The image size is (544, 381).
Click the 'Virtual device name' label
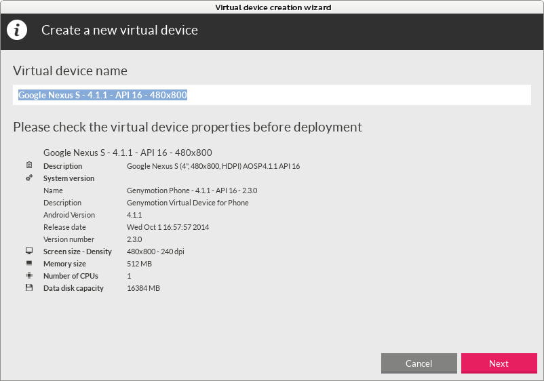tap(70, 71)
